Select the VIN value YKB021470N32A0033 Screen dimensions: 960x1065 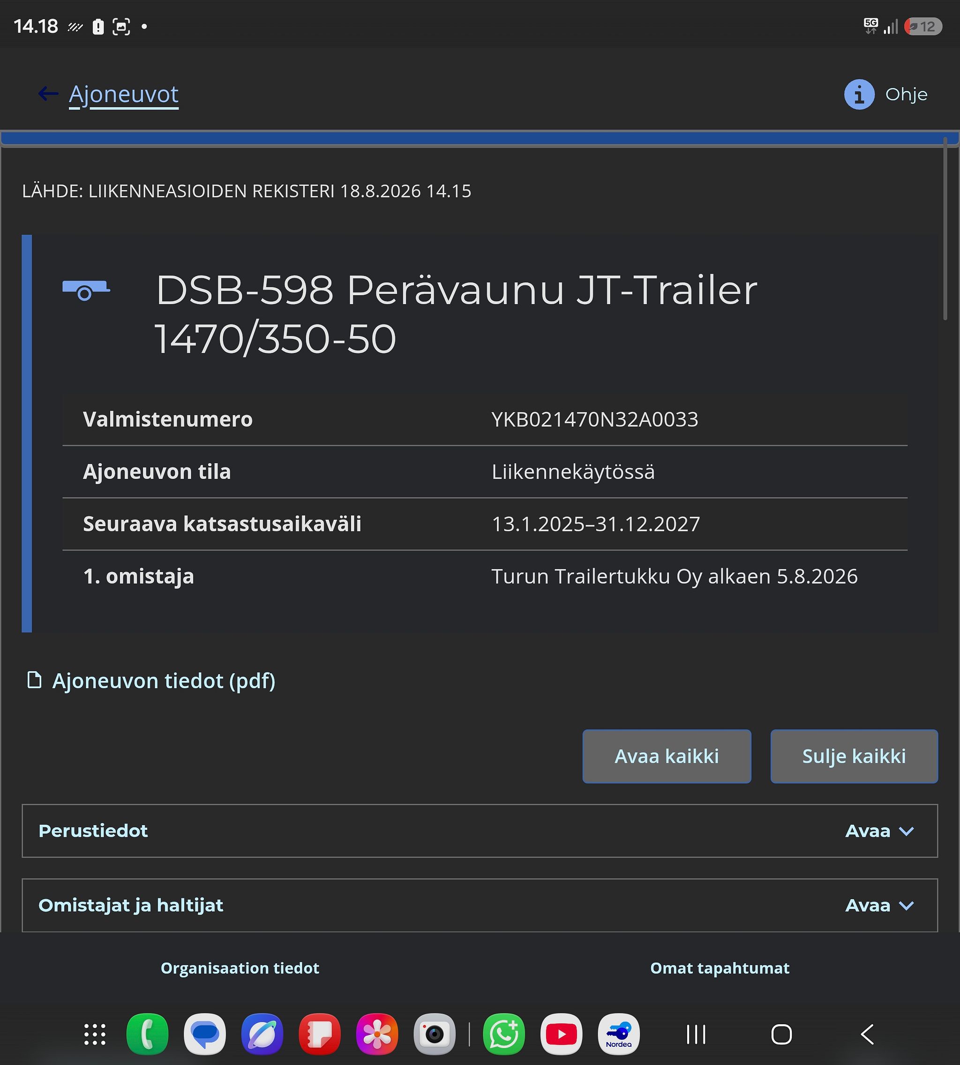pos(595,419)
